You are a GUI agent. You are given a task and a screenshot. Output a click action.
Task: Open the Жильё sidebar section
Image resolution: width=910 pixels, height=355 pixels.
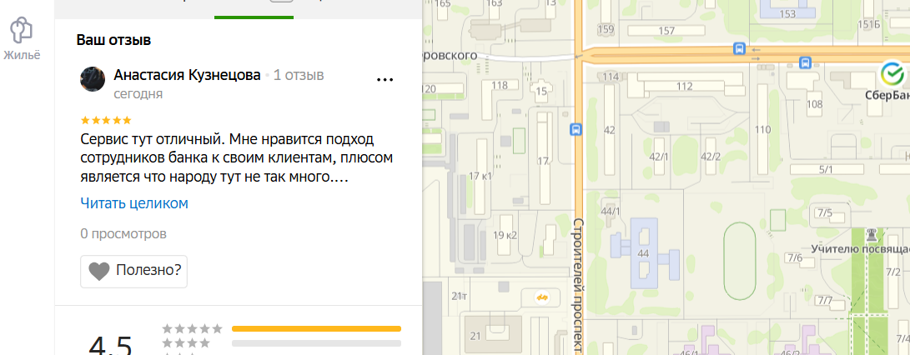click(22, 39)
